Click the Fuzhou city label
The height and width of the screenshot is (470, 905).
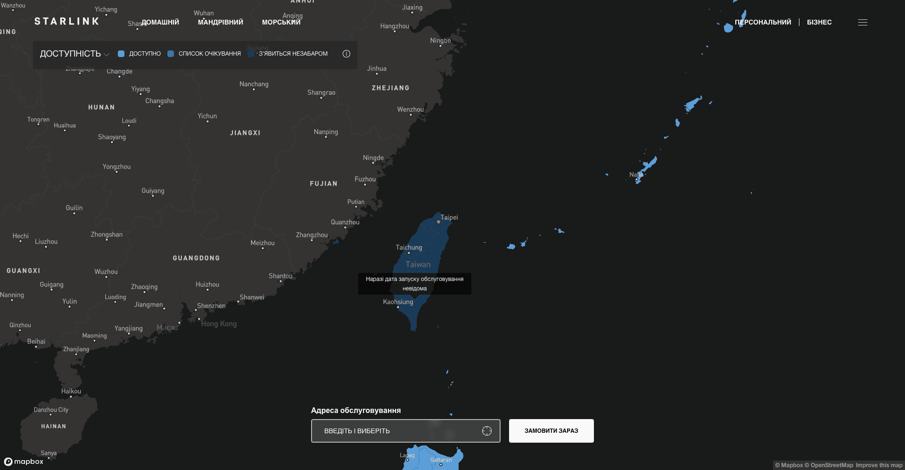pyautogui.click(x=365, y=179)
